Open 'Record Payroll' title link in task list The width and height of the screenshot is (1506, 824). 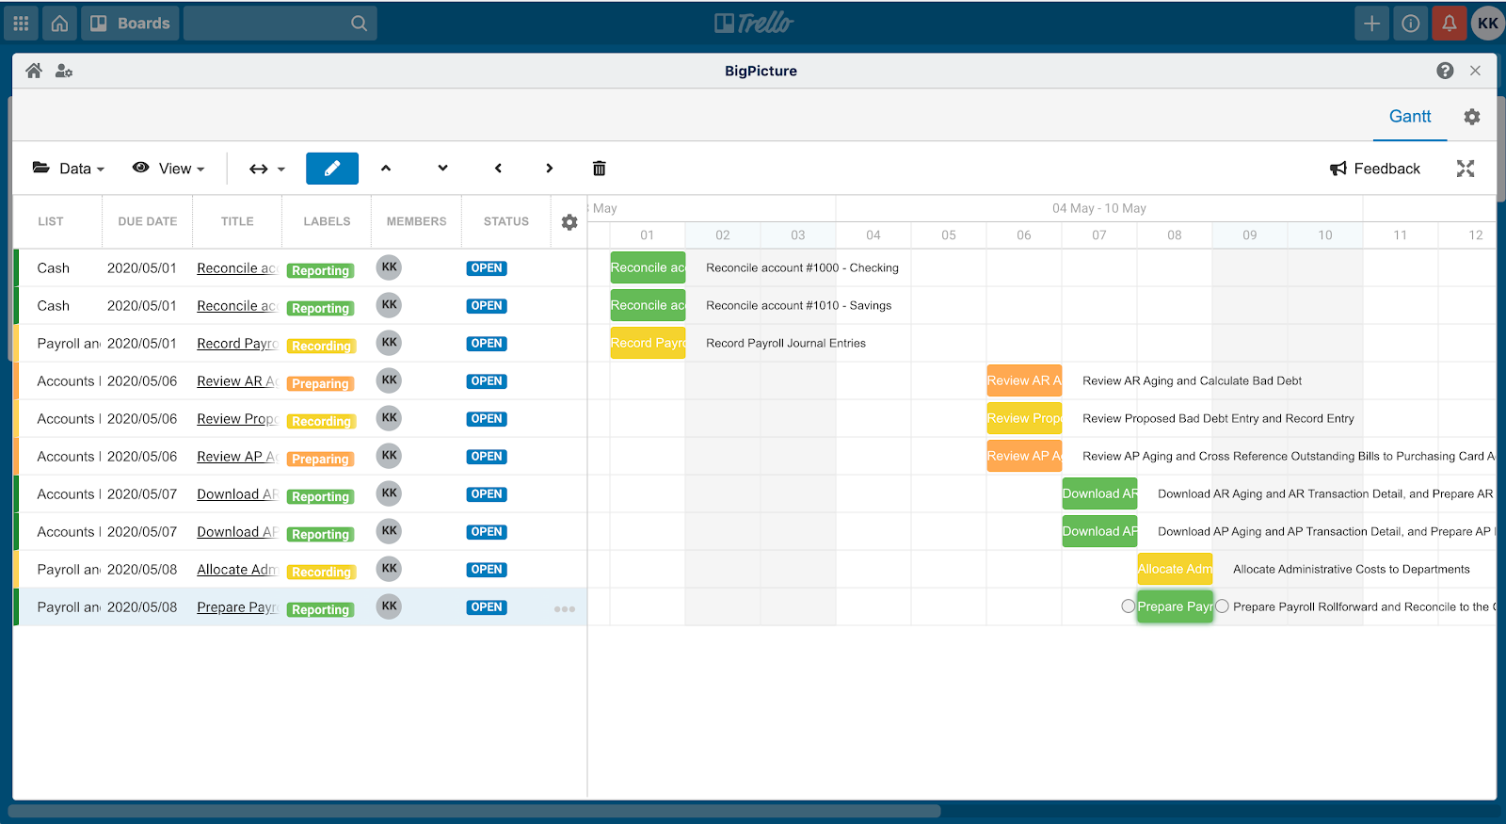point(237,344)
